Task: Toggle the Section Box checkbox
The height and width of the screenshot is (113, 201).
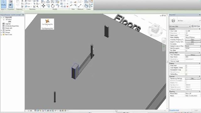Action: (x=186, y=74)
